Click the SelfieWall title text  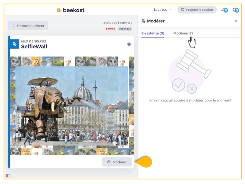[x=34, y=47]
